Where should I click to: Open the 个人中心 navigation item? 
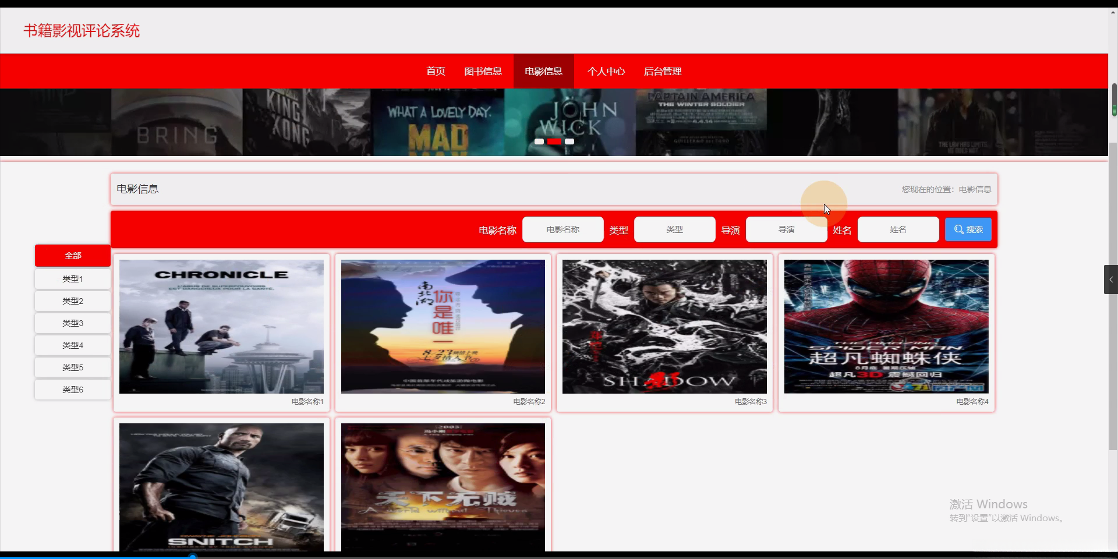606,71
